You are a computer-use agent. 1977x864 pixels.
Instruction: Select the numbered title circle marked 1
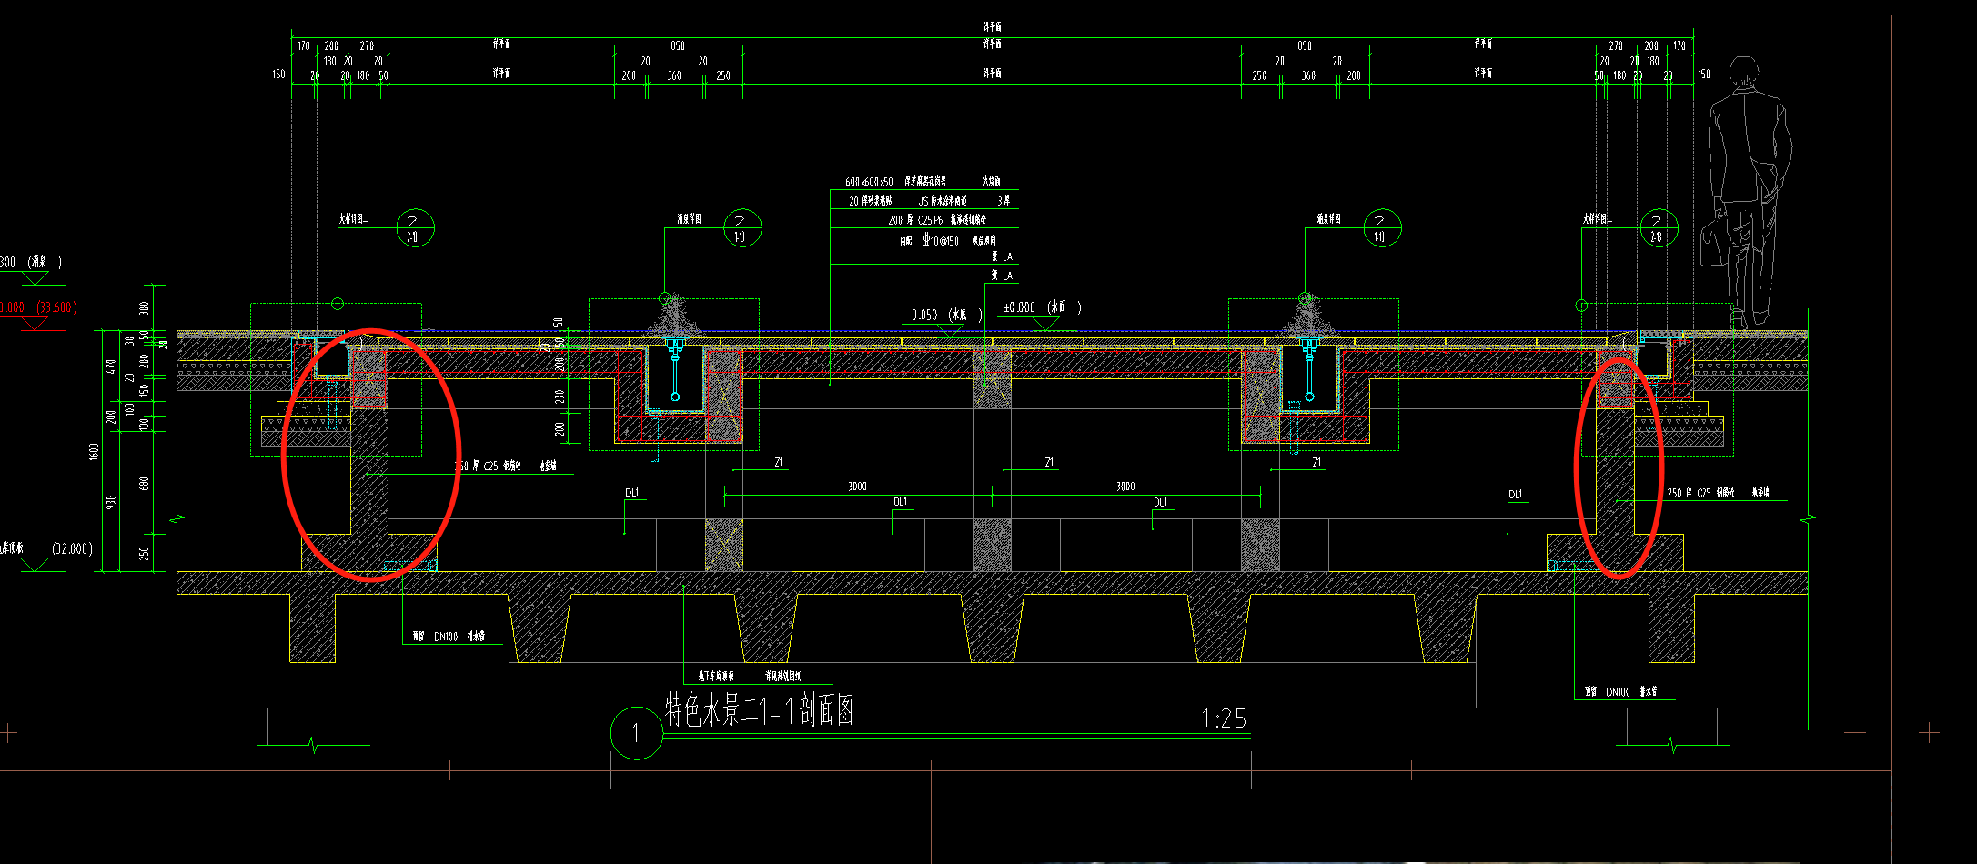(x=635, y=733)
